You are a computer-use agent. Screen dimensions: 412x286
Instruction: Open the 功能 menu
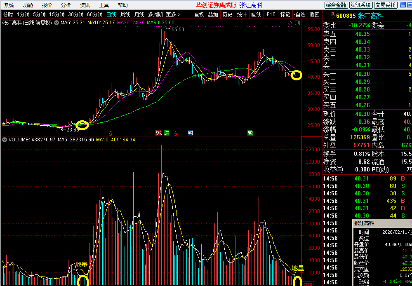point(28,5)
